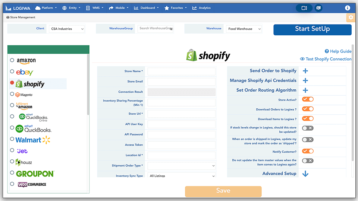Screen dimensions: 358x201
Task: Select the QuickBooks Online radio button
Action: pyautogui.click(x=12, y=117)
